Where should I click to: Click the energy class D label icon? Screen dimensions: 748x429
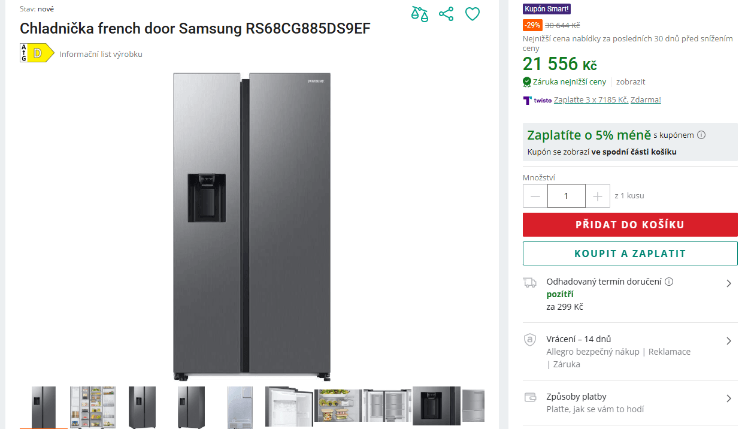(36, 53)
